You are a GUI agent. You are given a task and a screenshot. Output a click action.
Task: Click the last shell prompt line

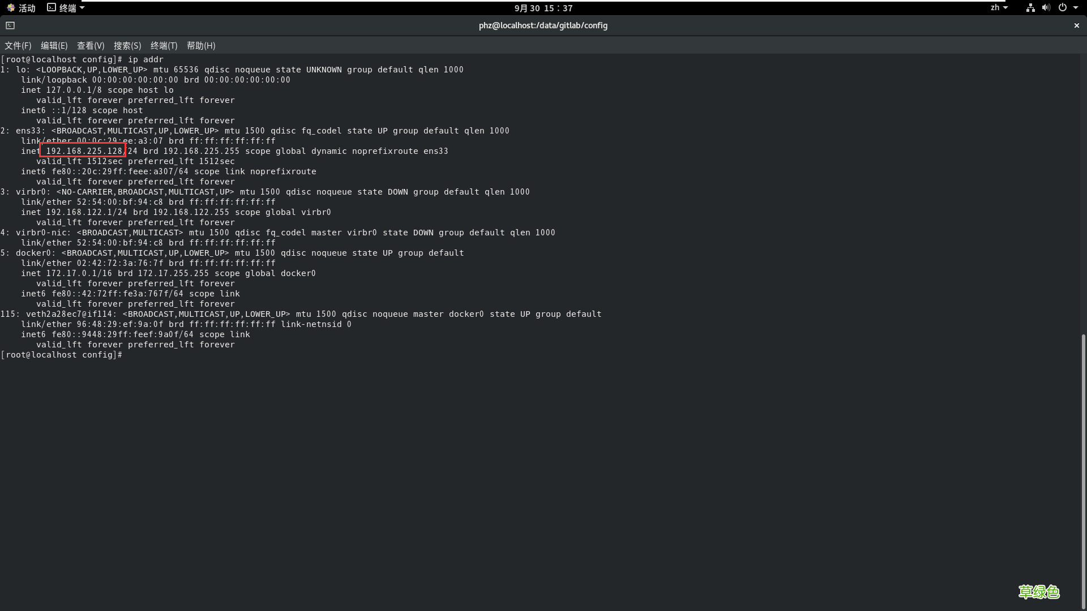point(62,355)
